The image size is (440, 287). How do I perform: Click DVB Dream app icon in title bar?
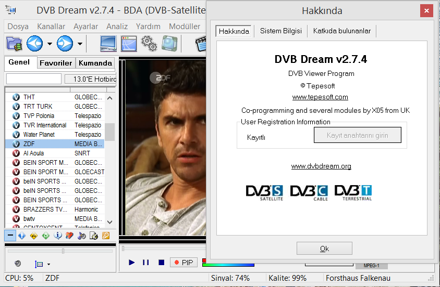(x=10, y=10)
